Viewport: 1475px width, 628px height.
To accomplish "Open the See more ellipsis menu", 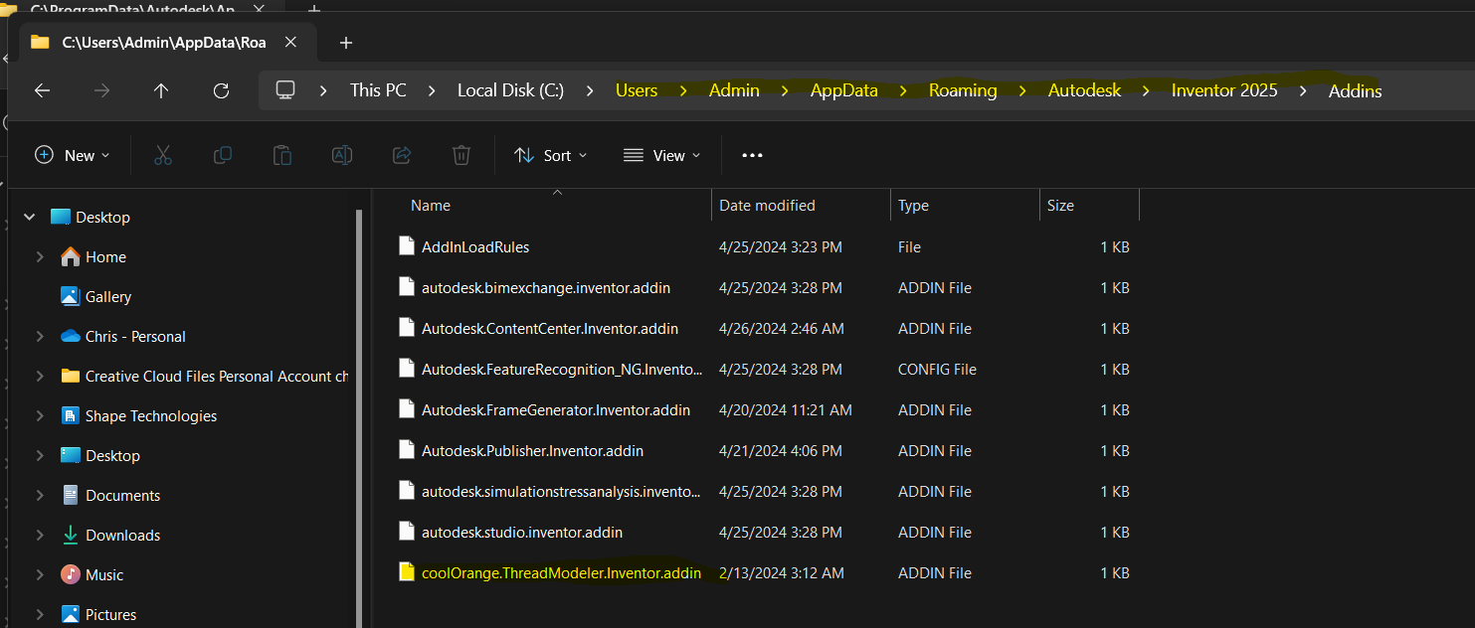I will [x=752, y=155].
